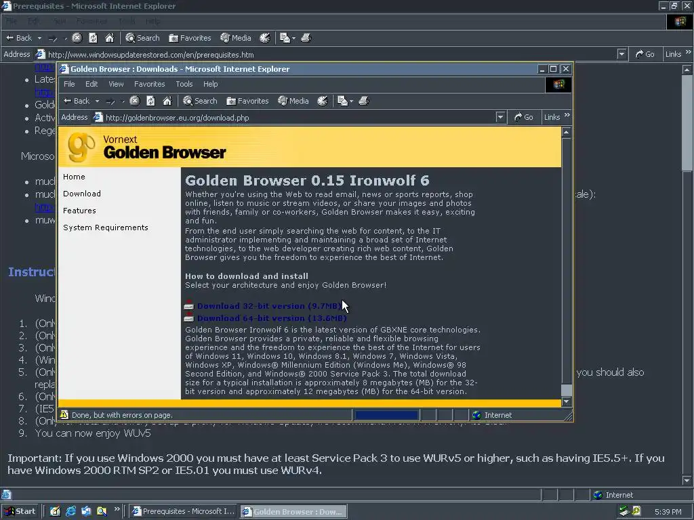Launch Internet Explorer from Quick Launch
Viewport: 694px width, 520px height.
point(70,511)
